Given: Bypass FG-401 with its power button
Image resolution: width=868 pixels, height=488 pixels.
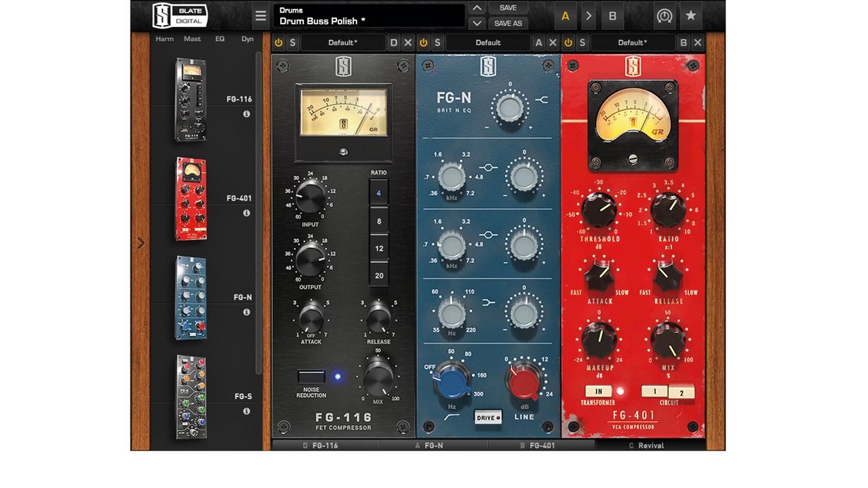Looking at the screenshot, I should coord(568,43).
